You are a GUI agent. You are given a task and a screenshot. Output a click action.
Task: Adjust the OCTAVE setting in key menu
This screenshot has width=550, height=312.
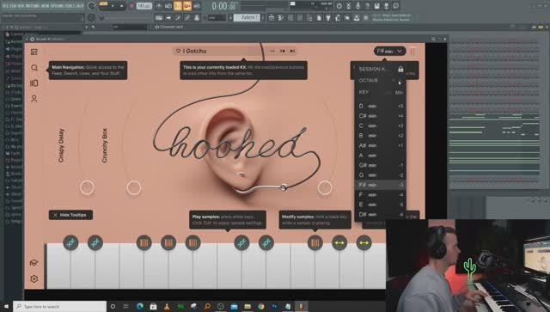(x=380, y=81)
